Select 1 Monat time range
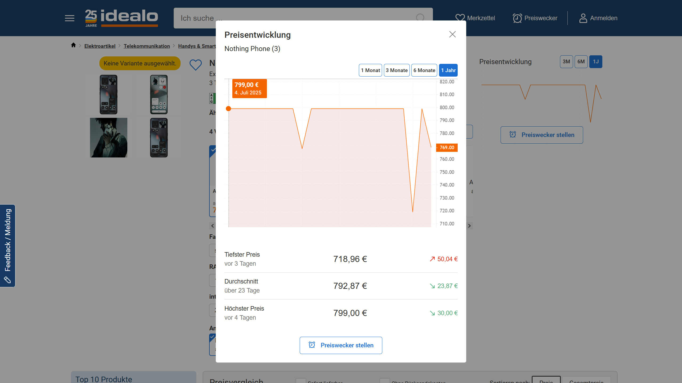 (x=370, y=70)
